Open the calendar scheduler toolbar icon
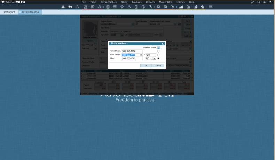Image resolution: width=275 pixels, height=160 pixels. [85, 7]
